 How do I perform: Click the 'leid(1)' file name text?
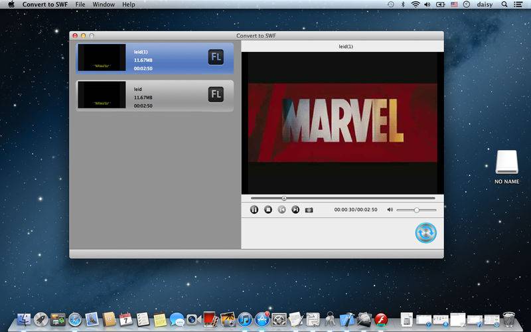pos(141,52)
